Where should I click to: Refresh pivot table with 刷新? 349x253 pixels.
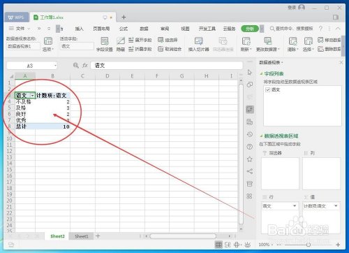(246, 44)
